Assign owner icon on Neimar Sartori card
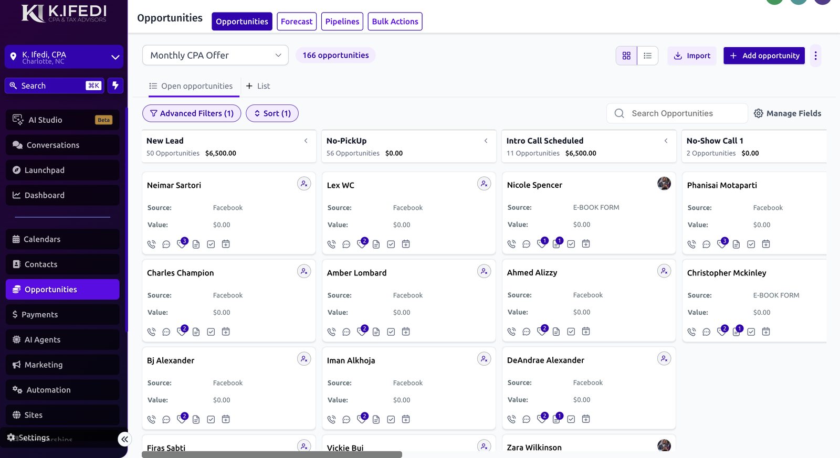This screenshot has height=458, width=840. coord(304,184)
